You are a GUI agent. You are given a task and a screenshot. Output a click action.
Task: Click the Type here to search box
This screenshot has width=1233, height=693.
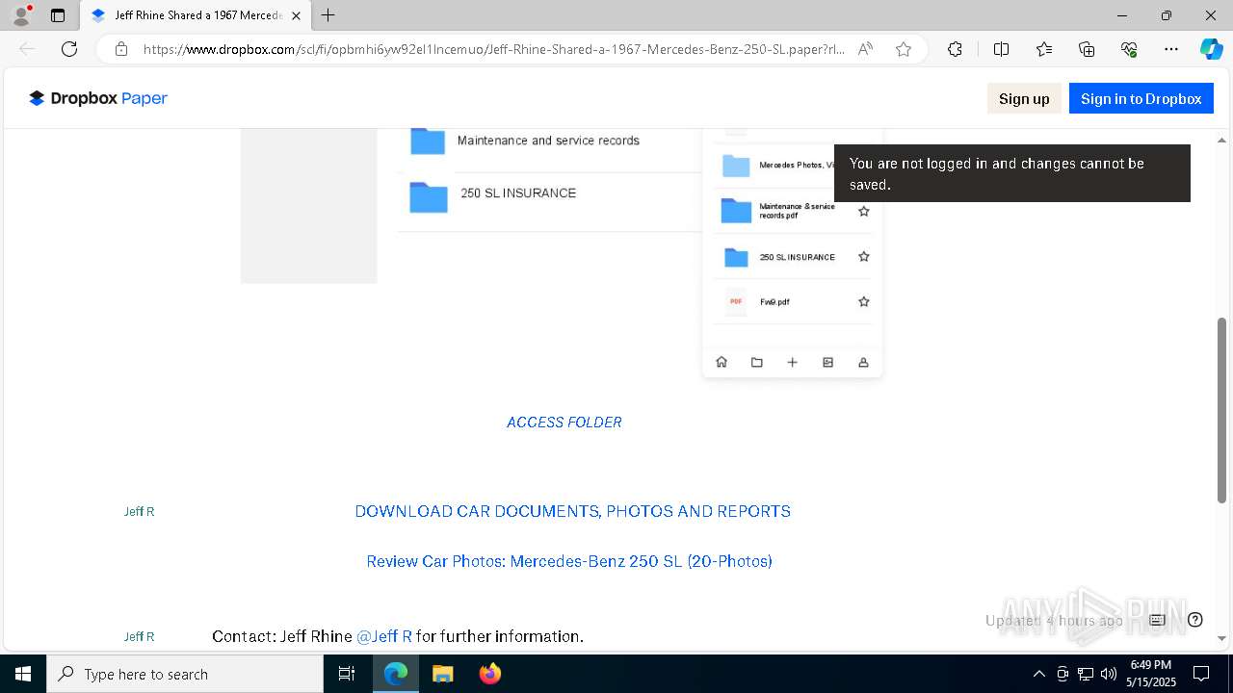tap(185, 674)
